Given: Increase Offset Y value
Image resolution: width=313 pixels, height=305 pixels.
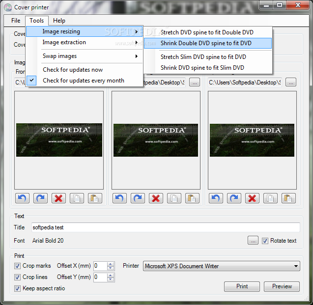Looking at the screenshot, I should point(111,275).
